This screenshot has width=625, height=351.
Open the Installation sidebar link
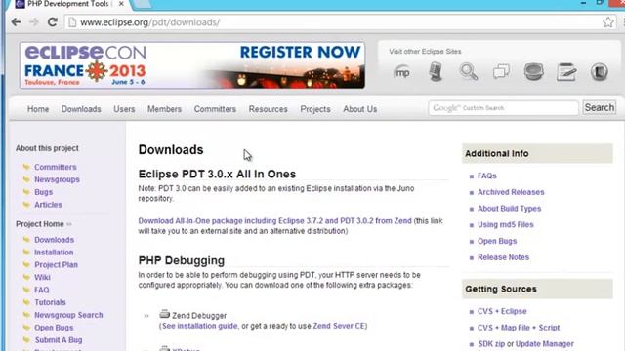54,253
